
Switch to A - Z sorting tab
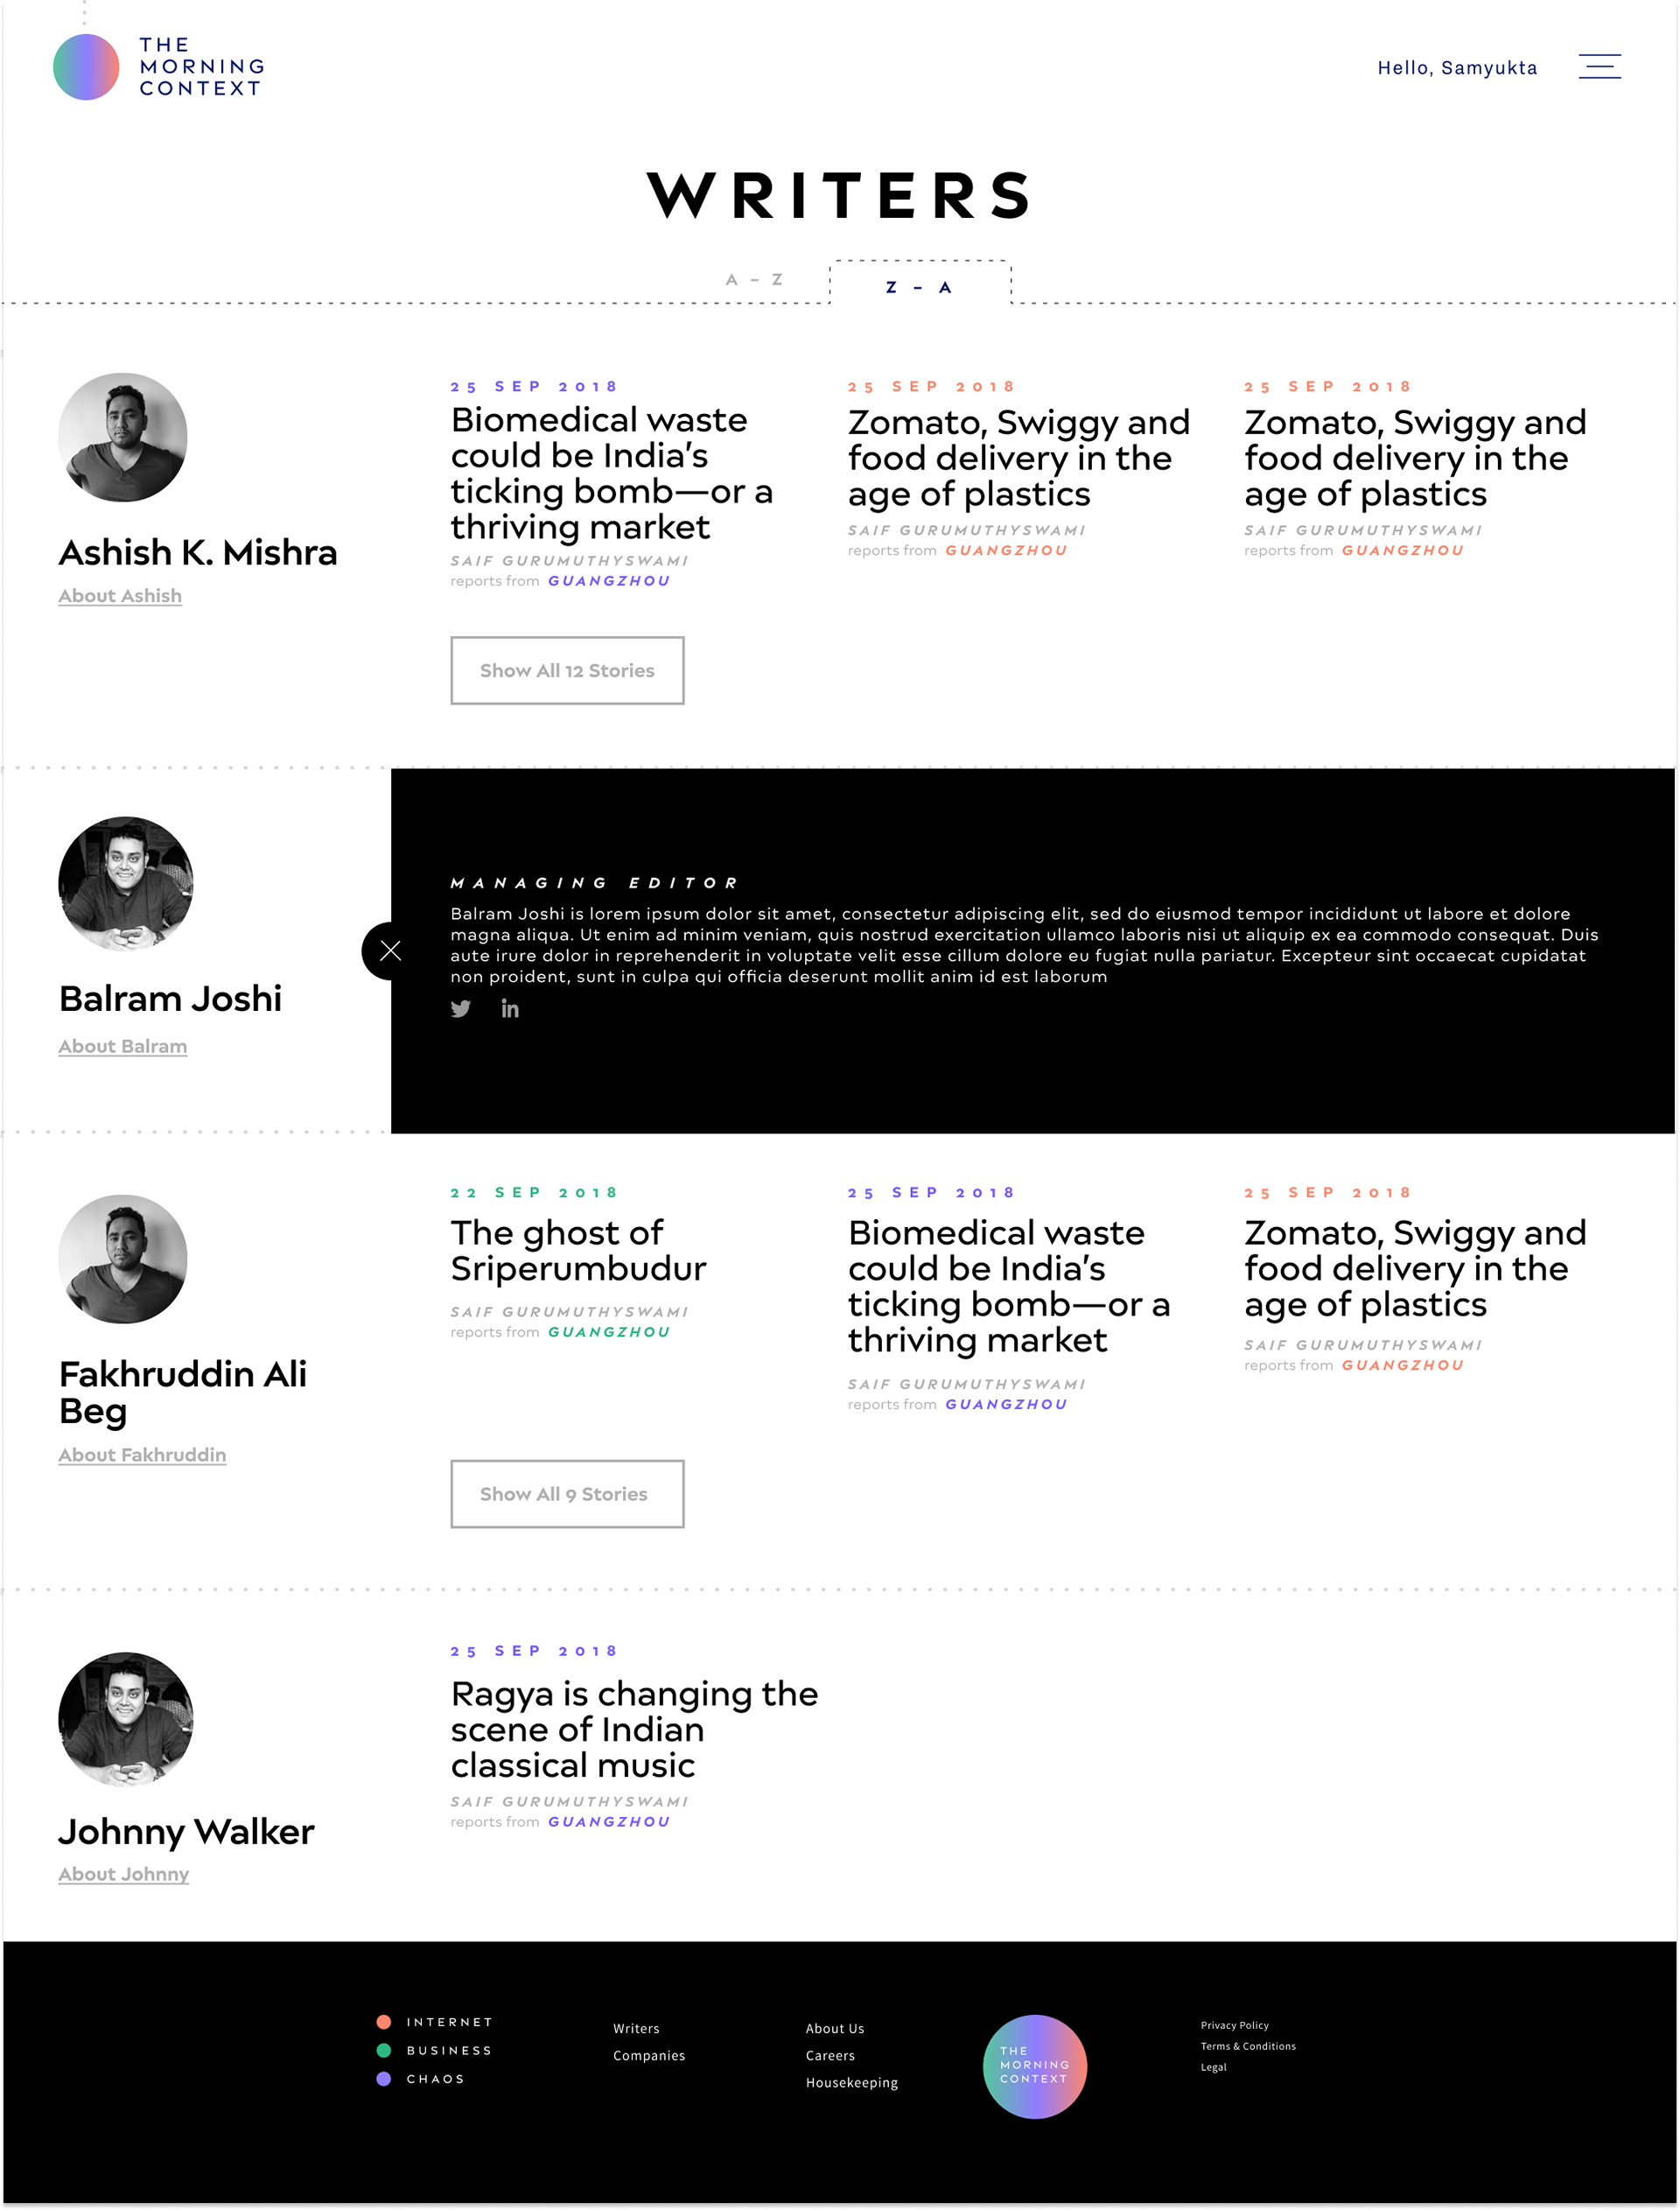[754, 280]
